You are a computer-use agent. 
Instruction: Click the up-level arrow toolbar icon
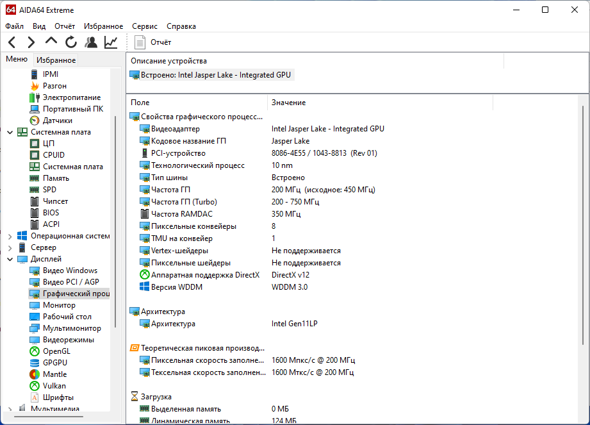51,41
